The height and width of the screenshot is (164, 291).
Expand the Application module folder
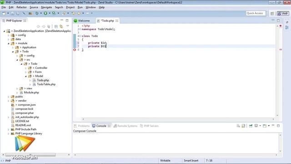click(x=13, y=47)
